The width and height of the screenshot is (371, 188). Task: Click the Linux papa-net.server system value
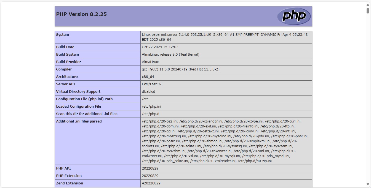[225, 37]
